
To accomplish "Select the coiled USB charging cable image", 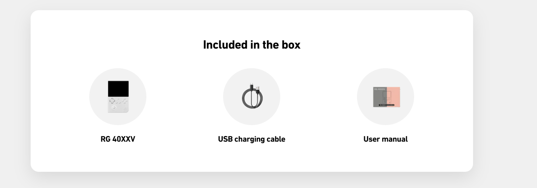I will [252, 95].
